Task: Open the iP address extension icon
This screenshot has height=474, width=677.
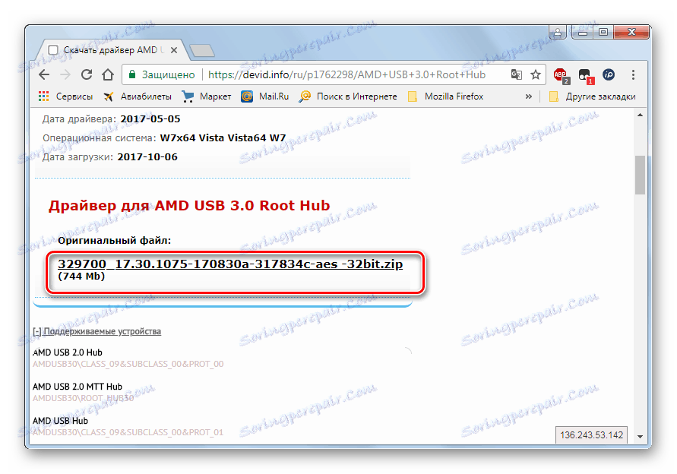Action: tap(608, 75)
